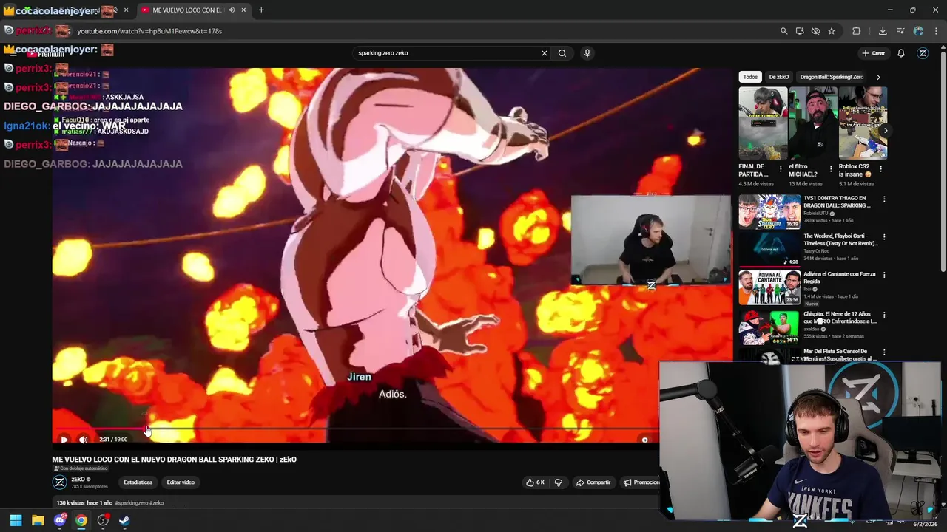Play the video with the play button
The image size is (947, 532).
(x=64, y=440)
